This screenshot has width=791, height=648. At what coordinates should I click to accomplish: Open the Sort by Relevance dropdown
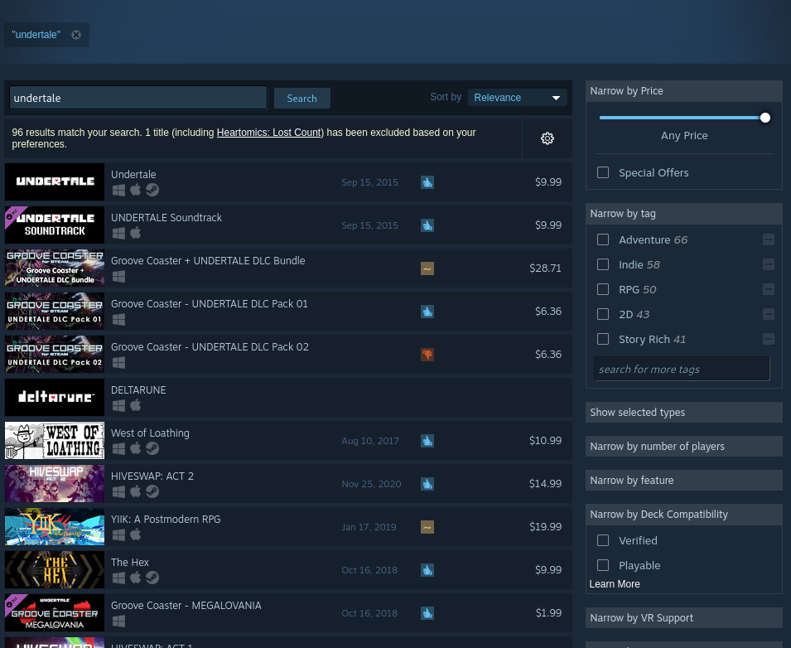tap(517, 98)
